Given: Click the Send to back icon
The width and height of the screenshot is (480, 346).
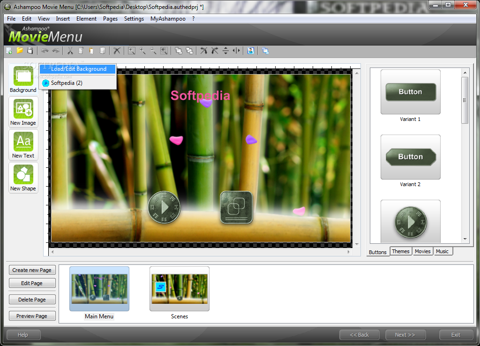Looking at the screenshot, I should pyautogui.click(x=189, y=51).
